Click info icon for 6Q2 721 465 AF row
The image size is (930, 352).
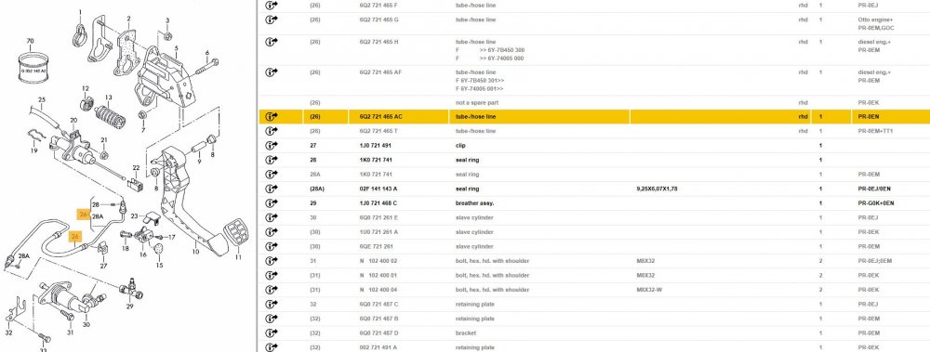[272, 72]
